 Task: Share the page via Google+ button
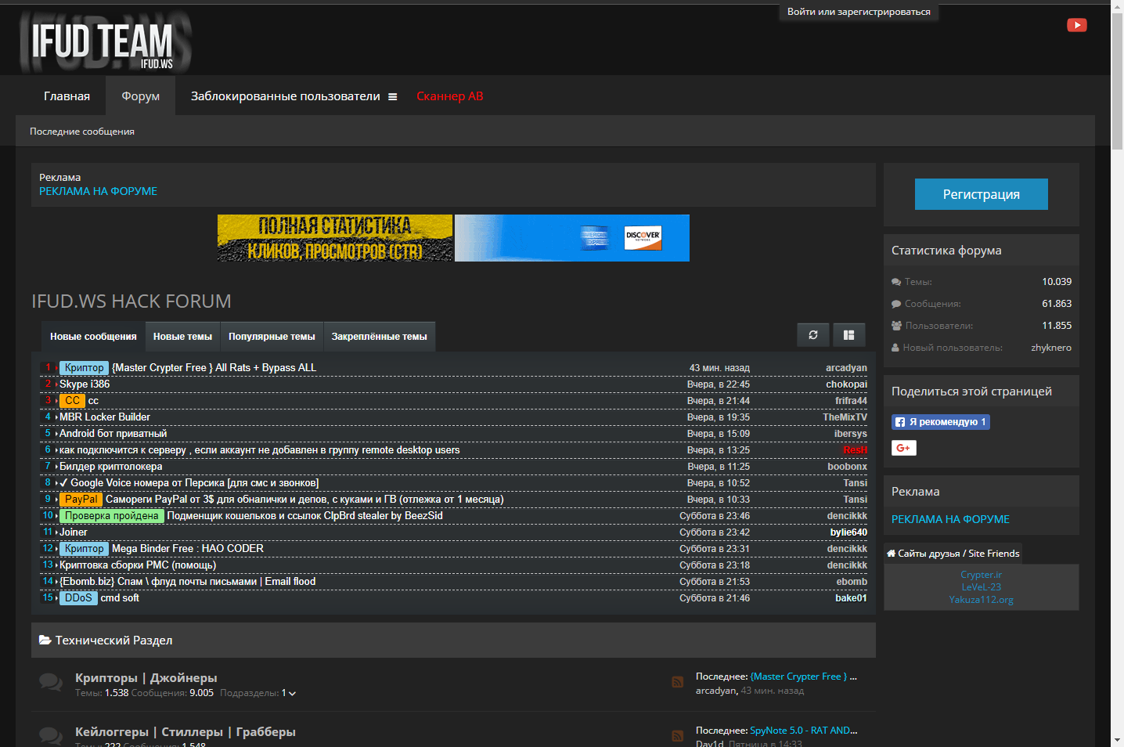click(904, 448)
